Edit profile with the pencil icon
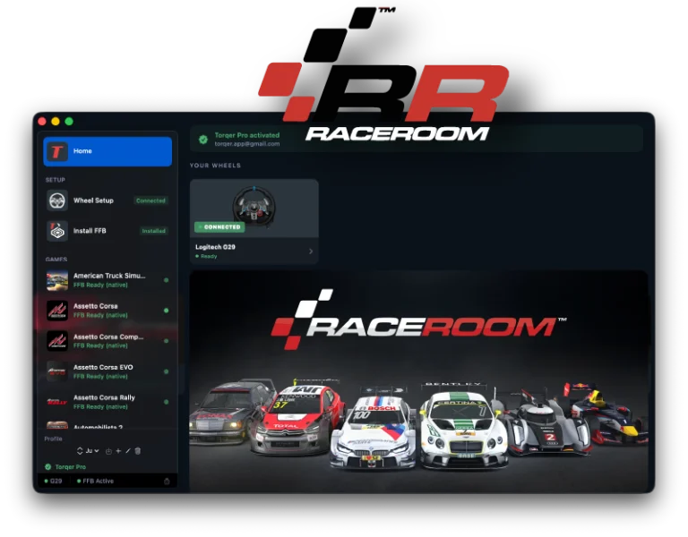 point(128,451)
